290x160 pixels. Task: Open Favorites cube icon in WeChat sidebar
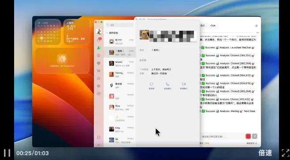pyautogui.click(x=99, y=55)
